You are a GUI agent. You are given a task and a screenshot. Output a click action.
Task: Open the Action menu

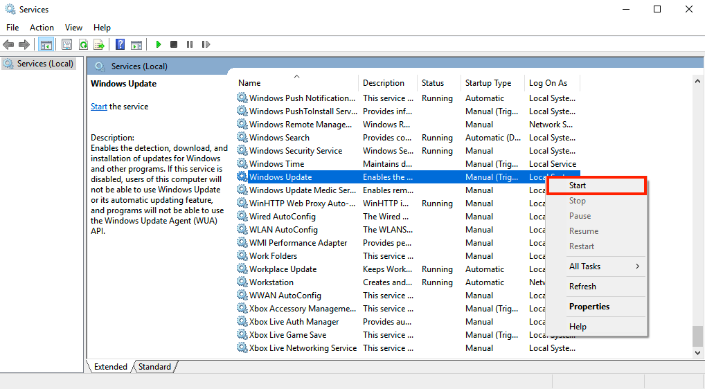(42, 28)
